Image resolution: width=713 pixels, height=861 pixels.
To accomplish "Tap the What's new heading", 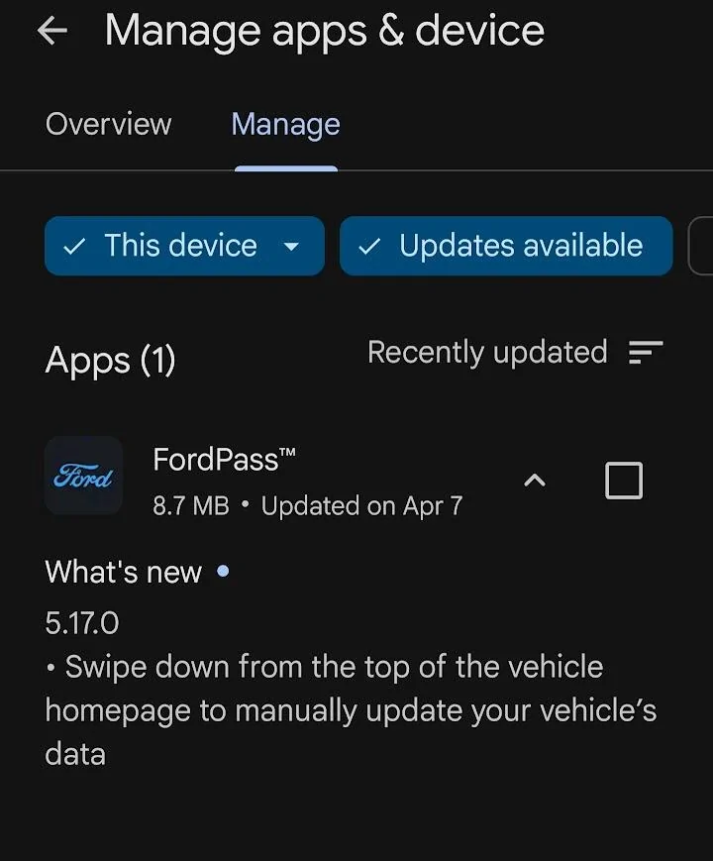I will [123, 572].
